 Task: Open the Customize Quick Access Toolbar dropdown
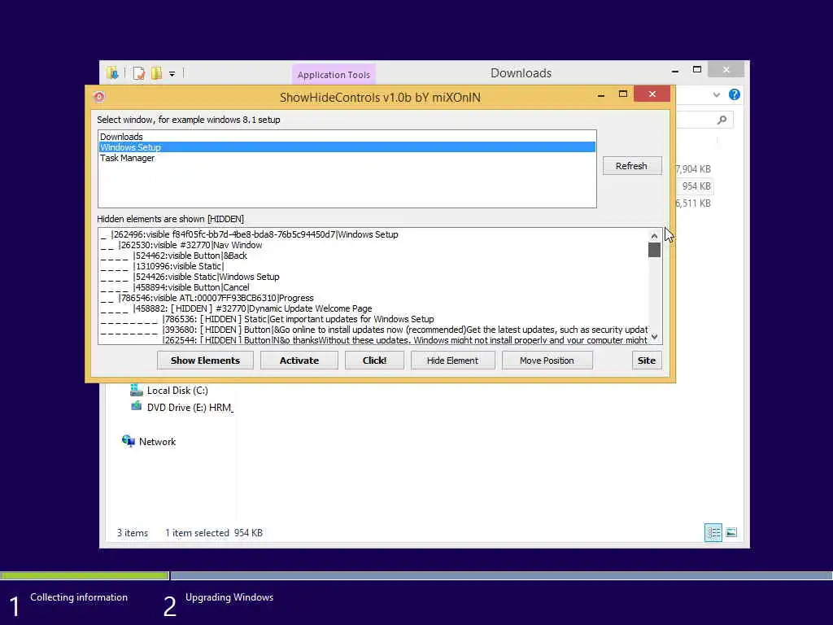[x=172, y=74]
